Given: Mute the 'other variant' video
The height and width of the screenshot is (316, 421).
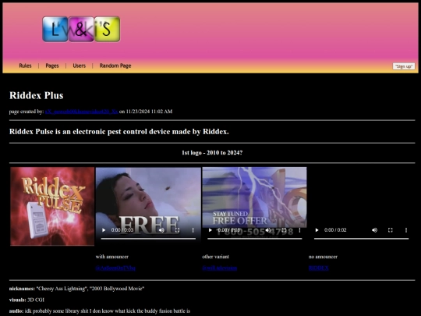Looking at the screenshot, I should click(x=268, y=230).
